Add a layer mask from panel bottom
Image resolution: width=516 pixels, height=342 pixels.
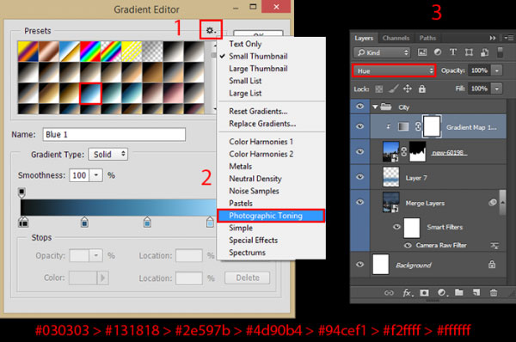tap(424, 293)
